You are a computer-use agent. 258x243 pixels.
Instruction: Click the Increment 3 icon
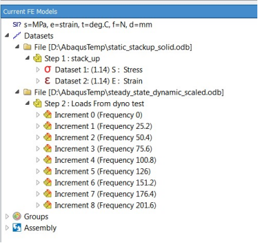coord(47,149)
